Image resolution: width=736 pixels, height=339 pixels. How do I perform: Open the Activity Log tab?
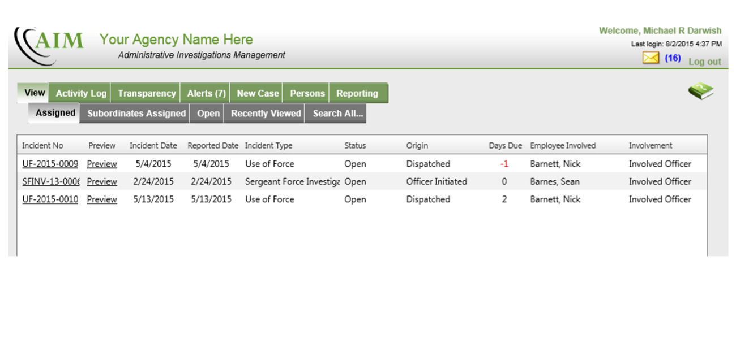(x=80, y=93)
